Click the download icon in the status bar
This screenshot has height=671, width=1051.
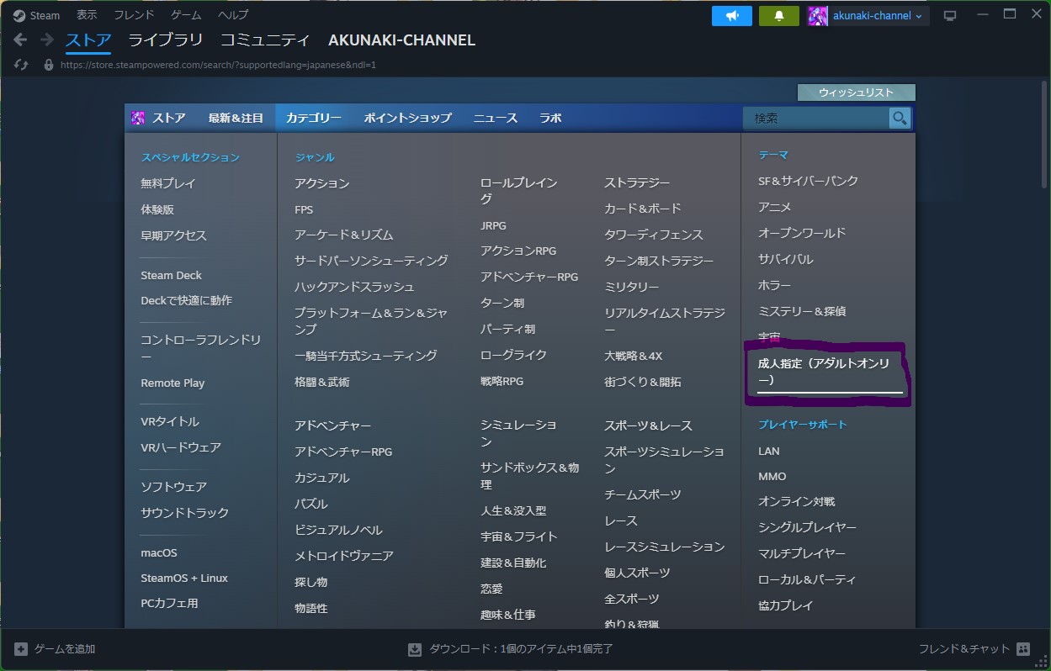coord(415,649)
